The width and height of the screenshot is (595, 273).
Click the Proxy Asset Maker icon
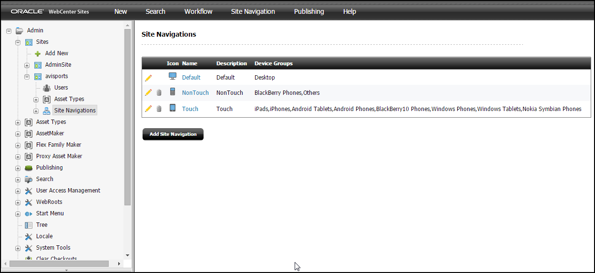click(29, 156)
